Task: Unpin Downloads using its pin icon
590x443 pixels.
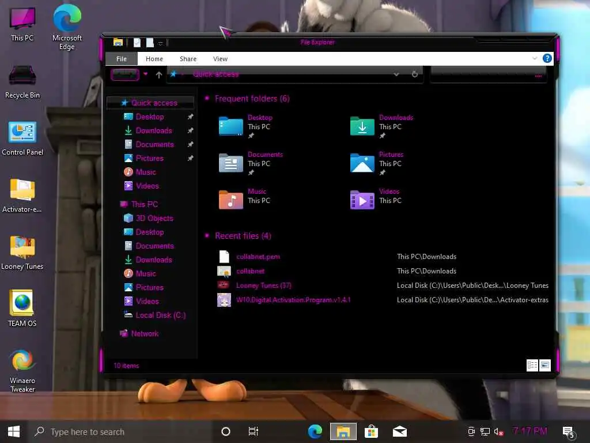Action: point(190,130)
